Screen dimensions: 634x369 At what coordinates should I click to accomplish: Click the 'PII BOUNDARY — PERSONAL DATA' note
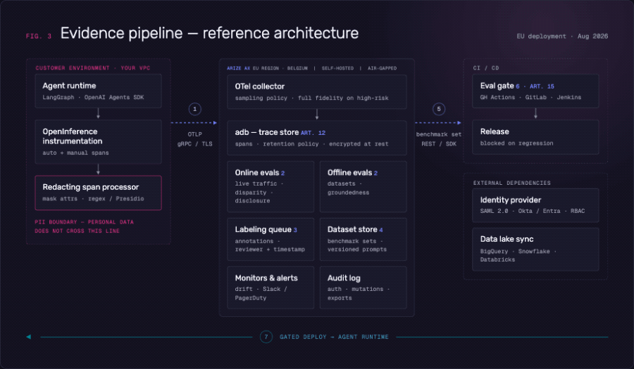(84, 226)
